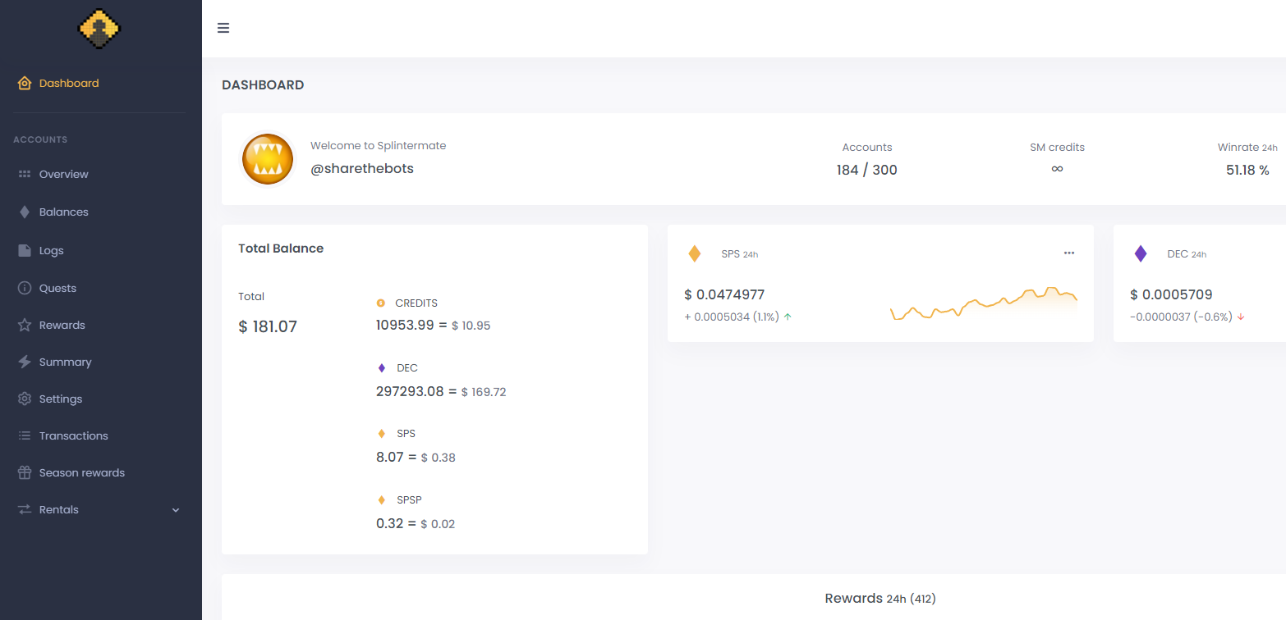Open the Dashboard page

coord(69,83)
